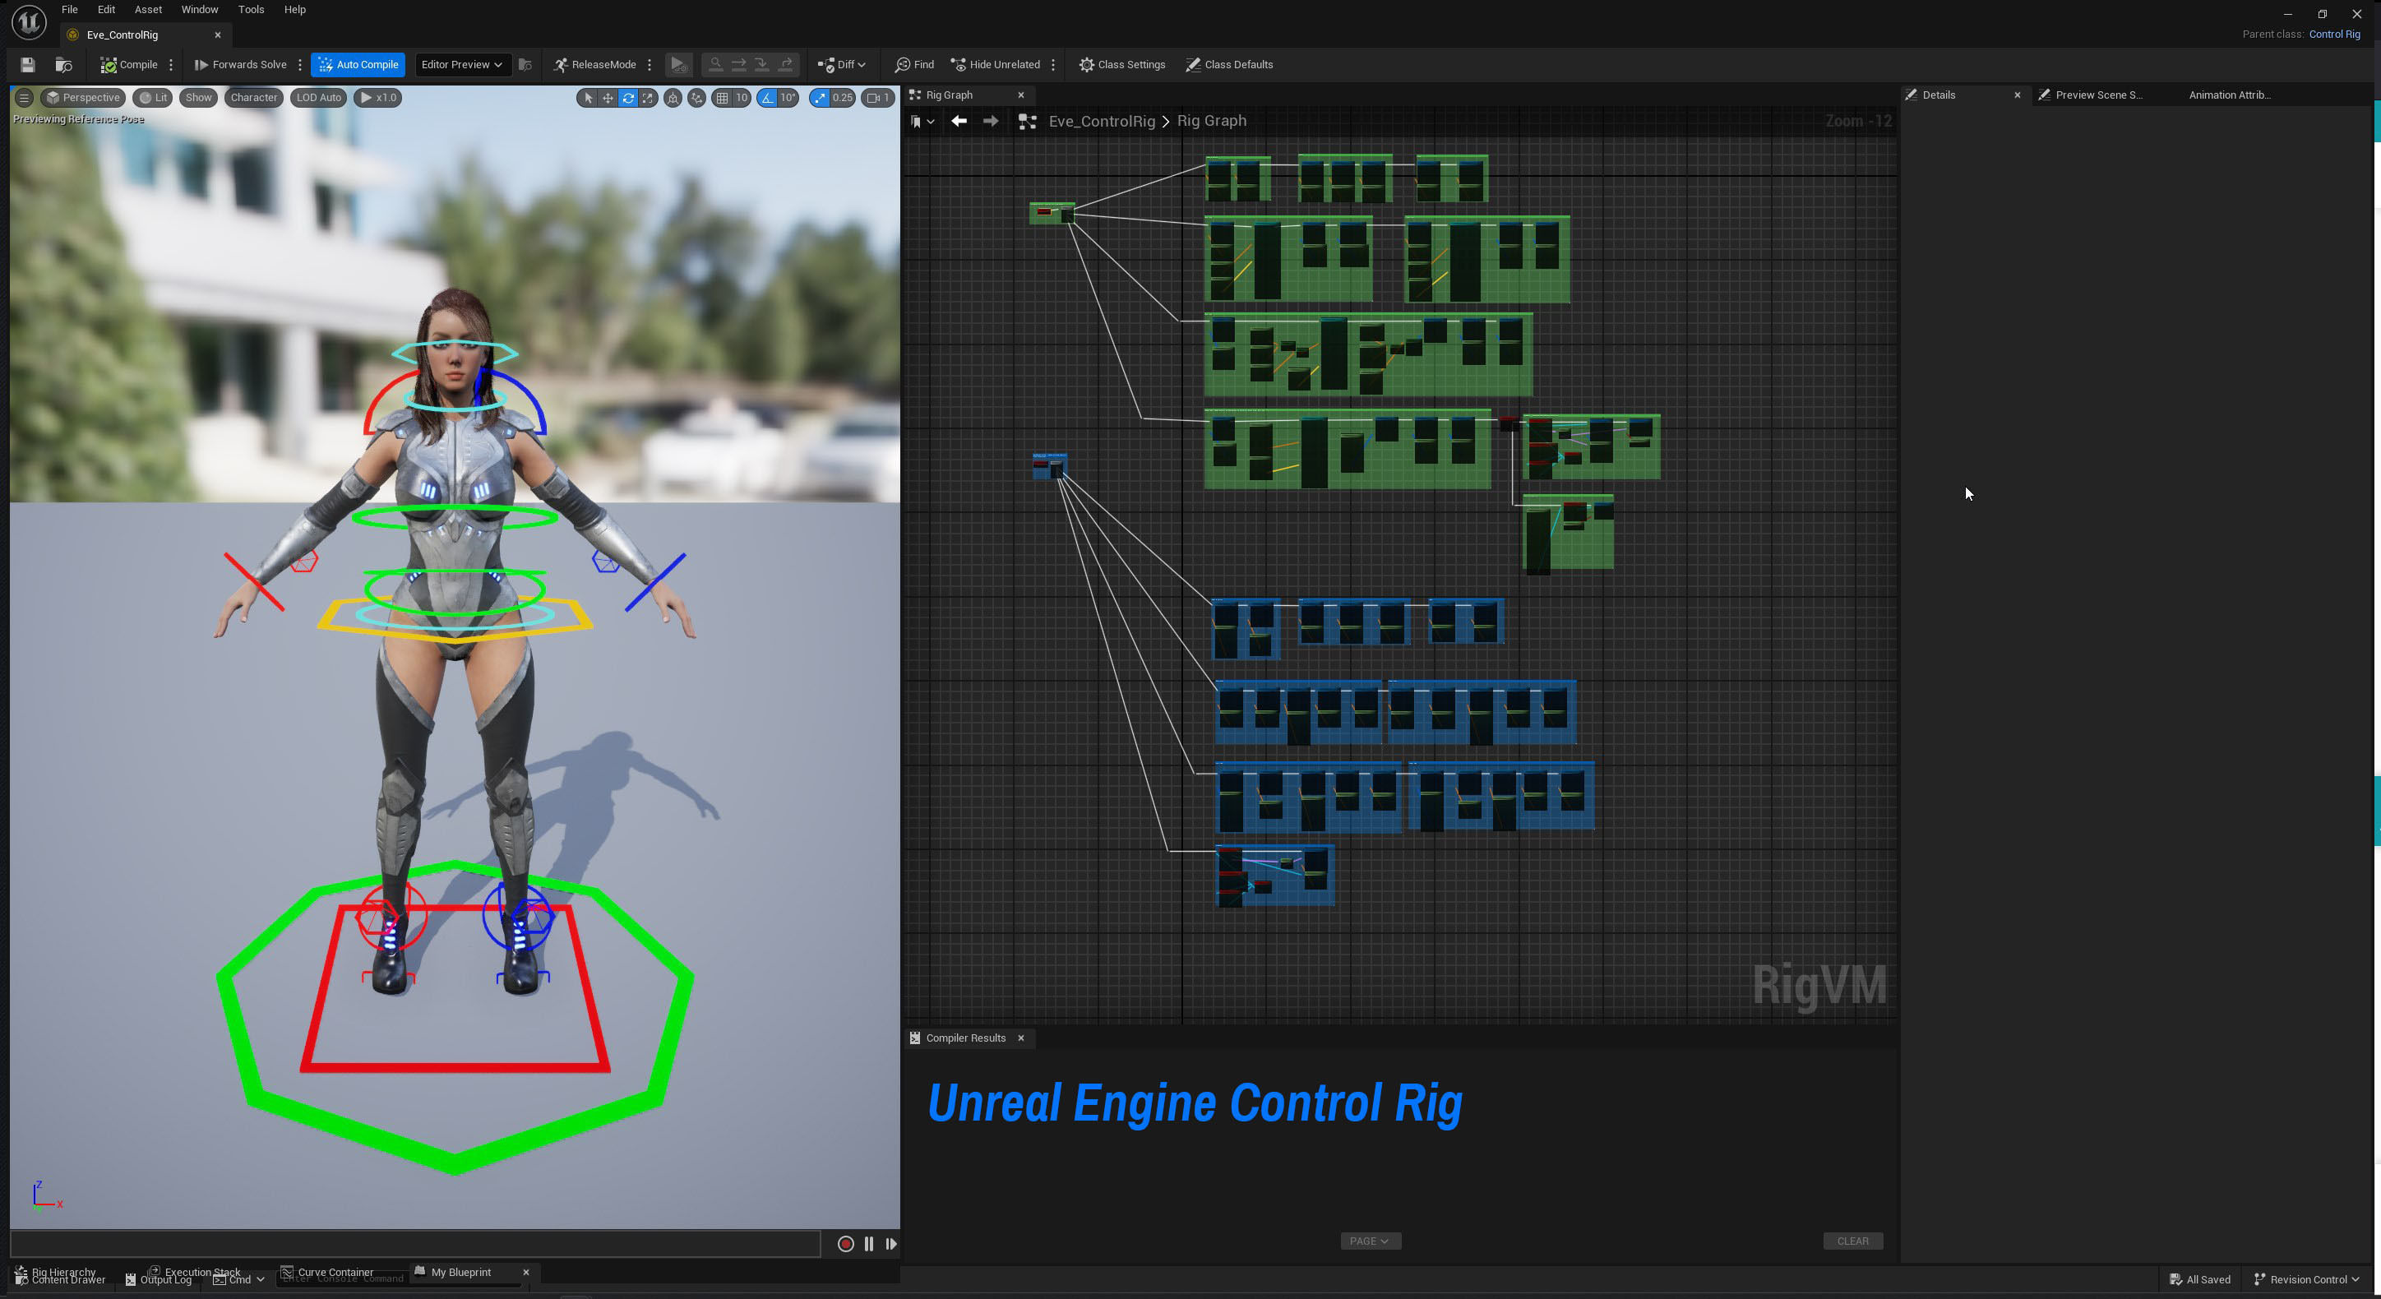2381x1299 pixels.
Task: Open the viewport Show menu
Action: tap(198, 97)
